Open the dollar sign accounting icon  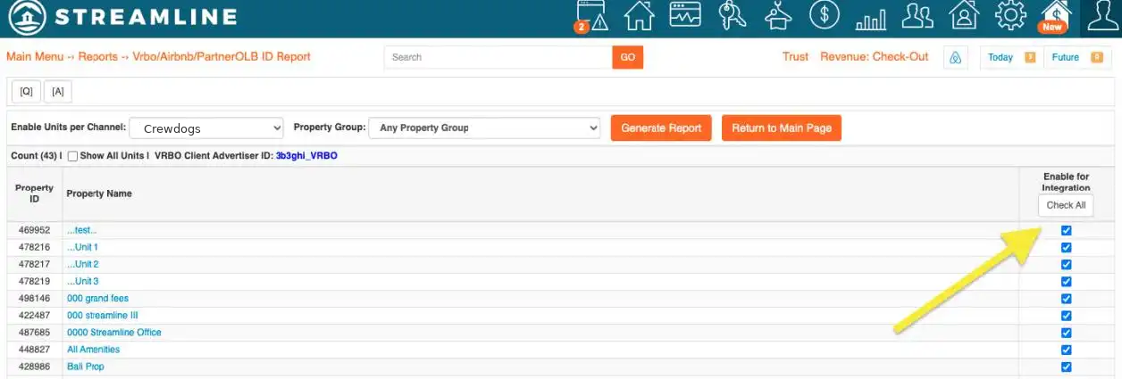click(x=825, y=15)
